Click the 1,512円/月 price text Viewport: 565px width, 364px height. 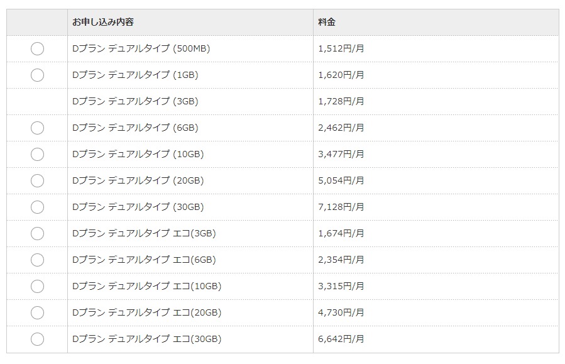pyautogui.click(x=341, y=48)
